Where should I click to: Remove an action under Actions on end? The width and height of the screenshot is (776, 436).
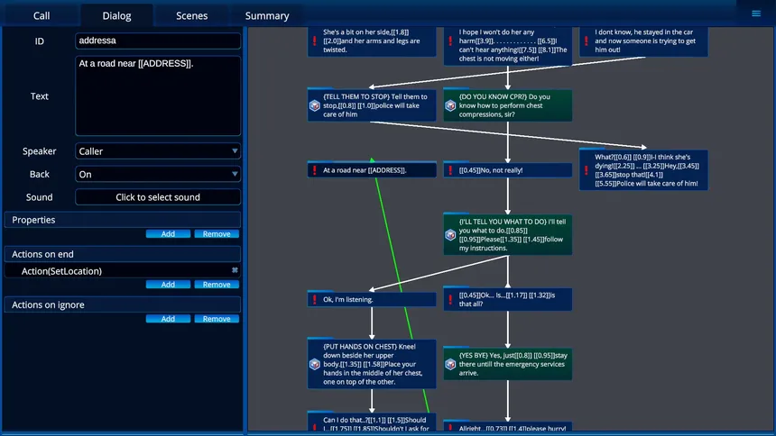coord(217,285)
